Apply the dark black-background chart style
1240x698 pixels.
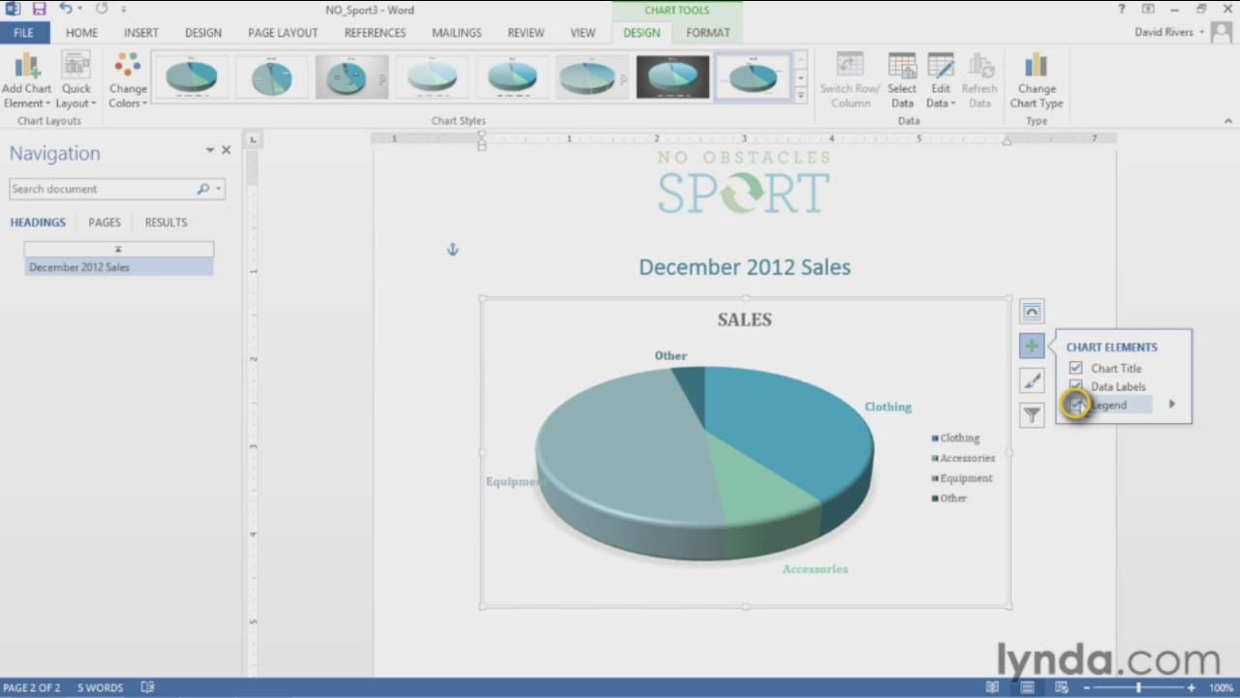[x=672, y=77]
